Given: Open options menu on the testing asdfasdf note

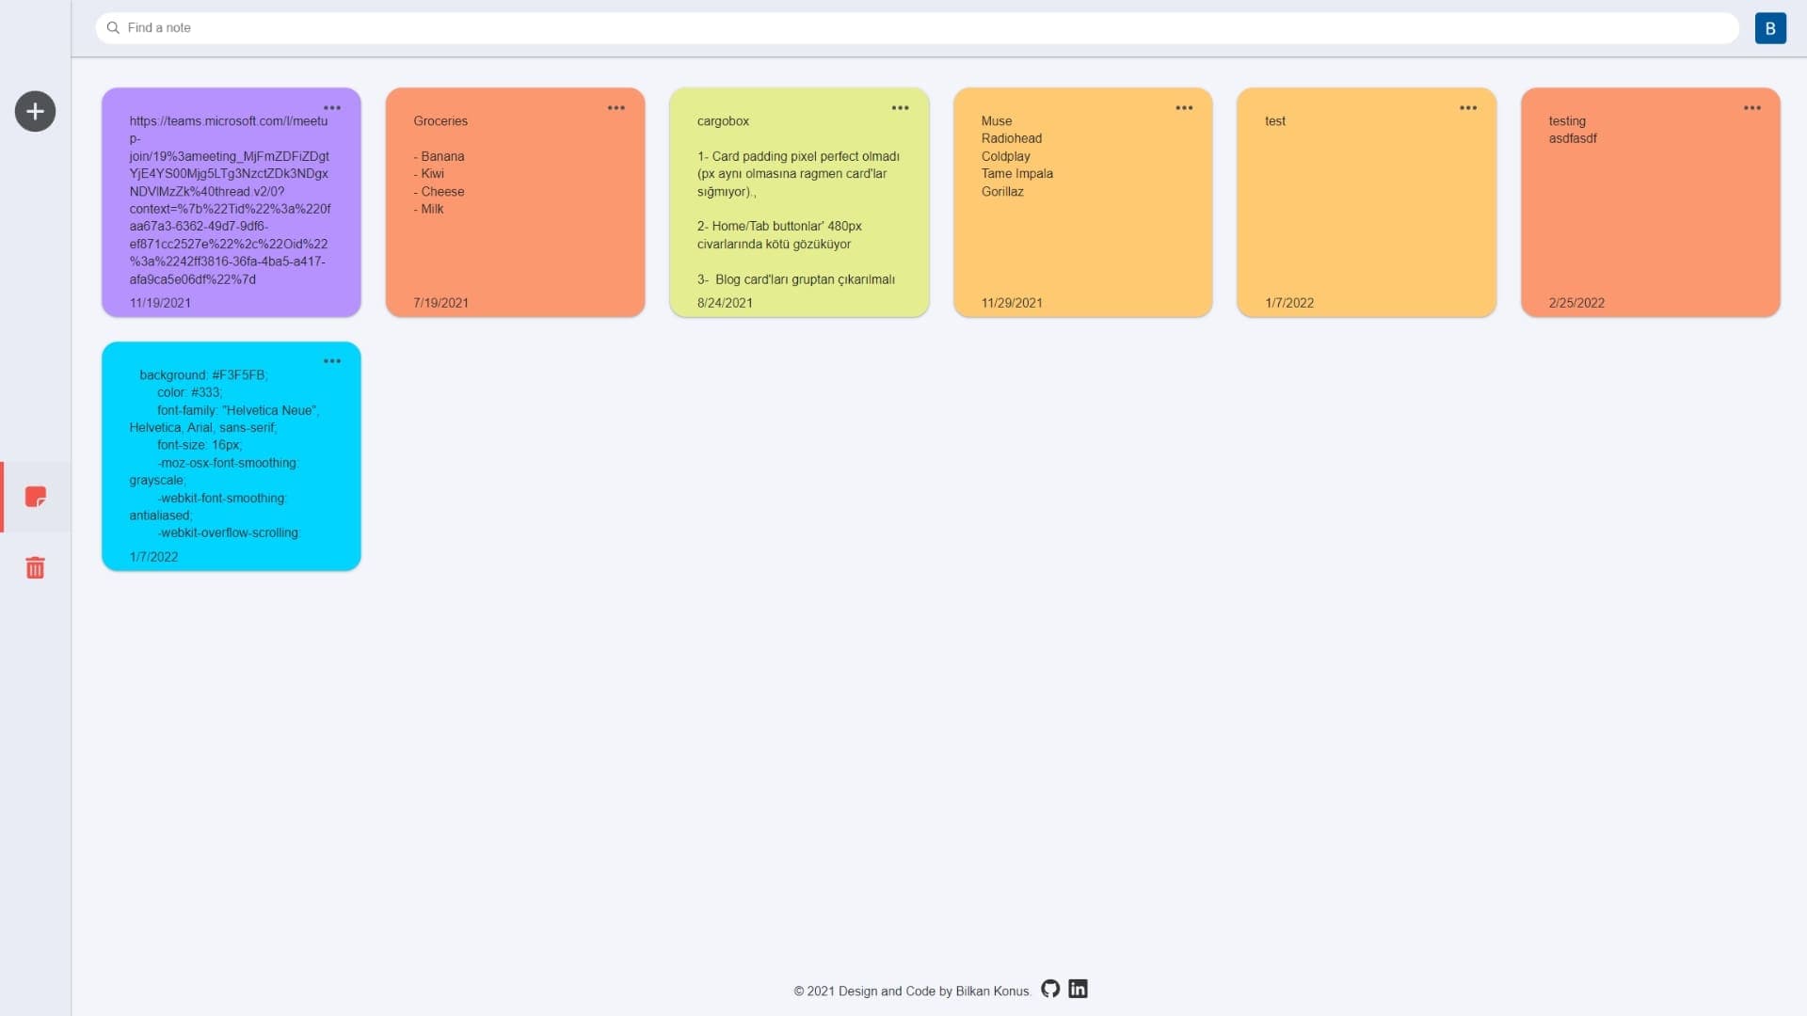Looking at the screenshot, I should [1752, 108].
